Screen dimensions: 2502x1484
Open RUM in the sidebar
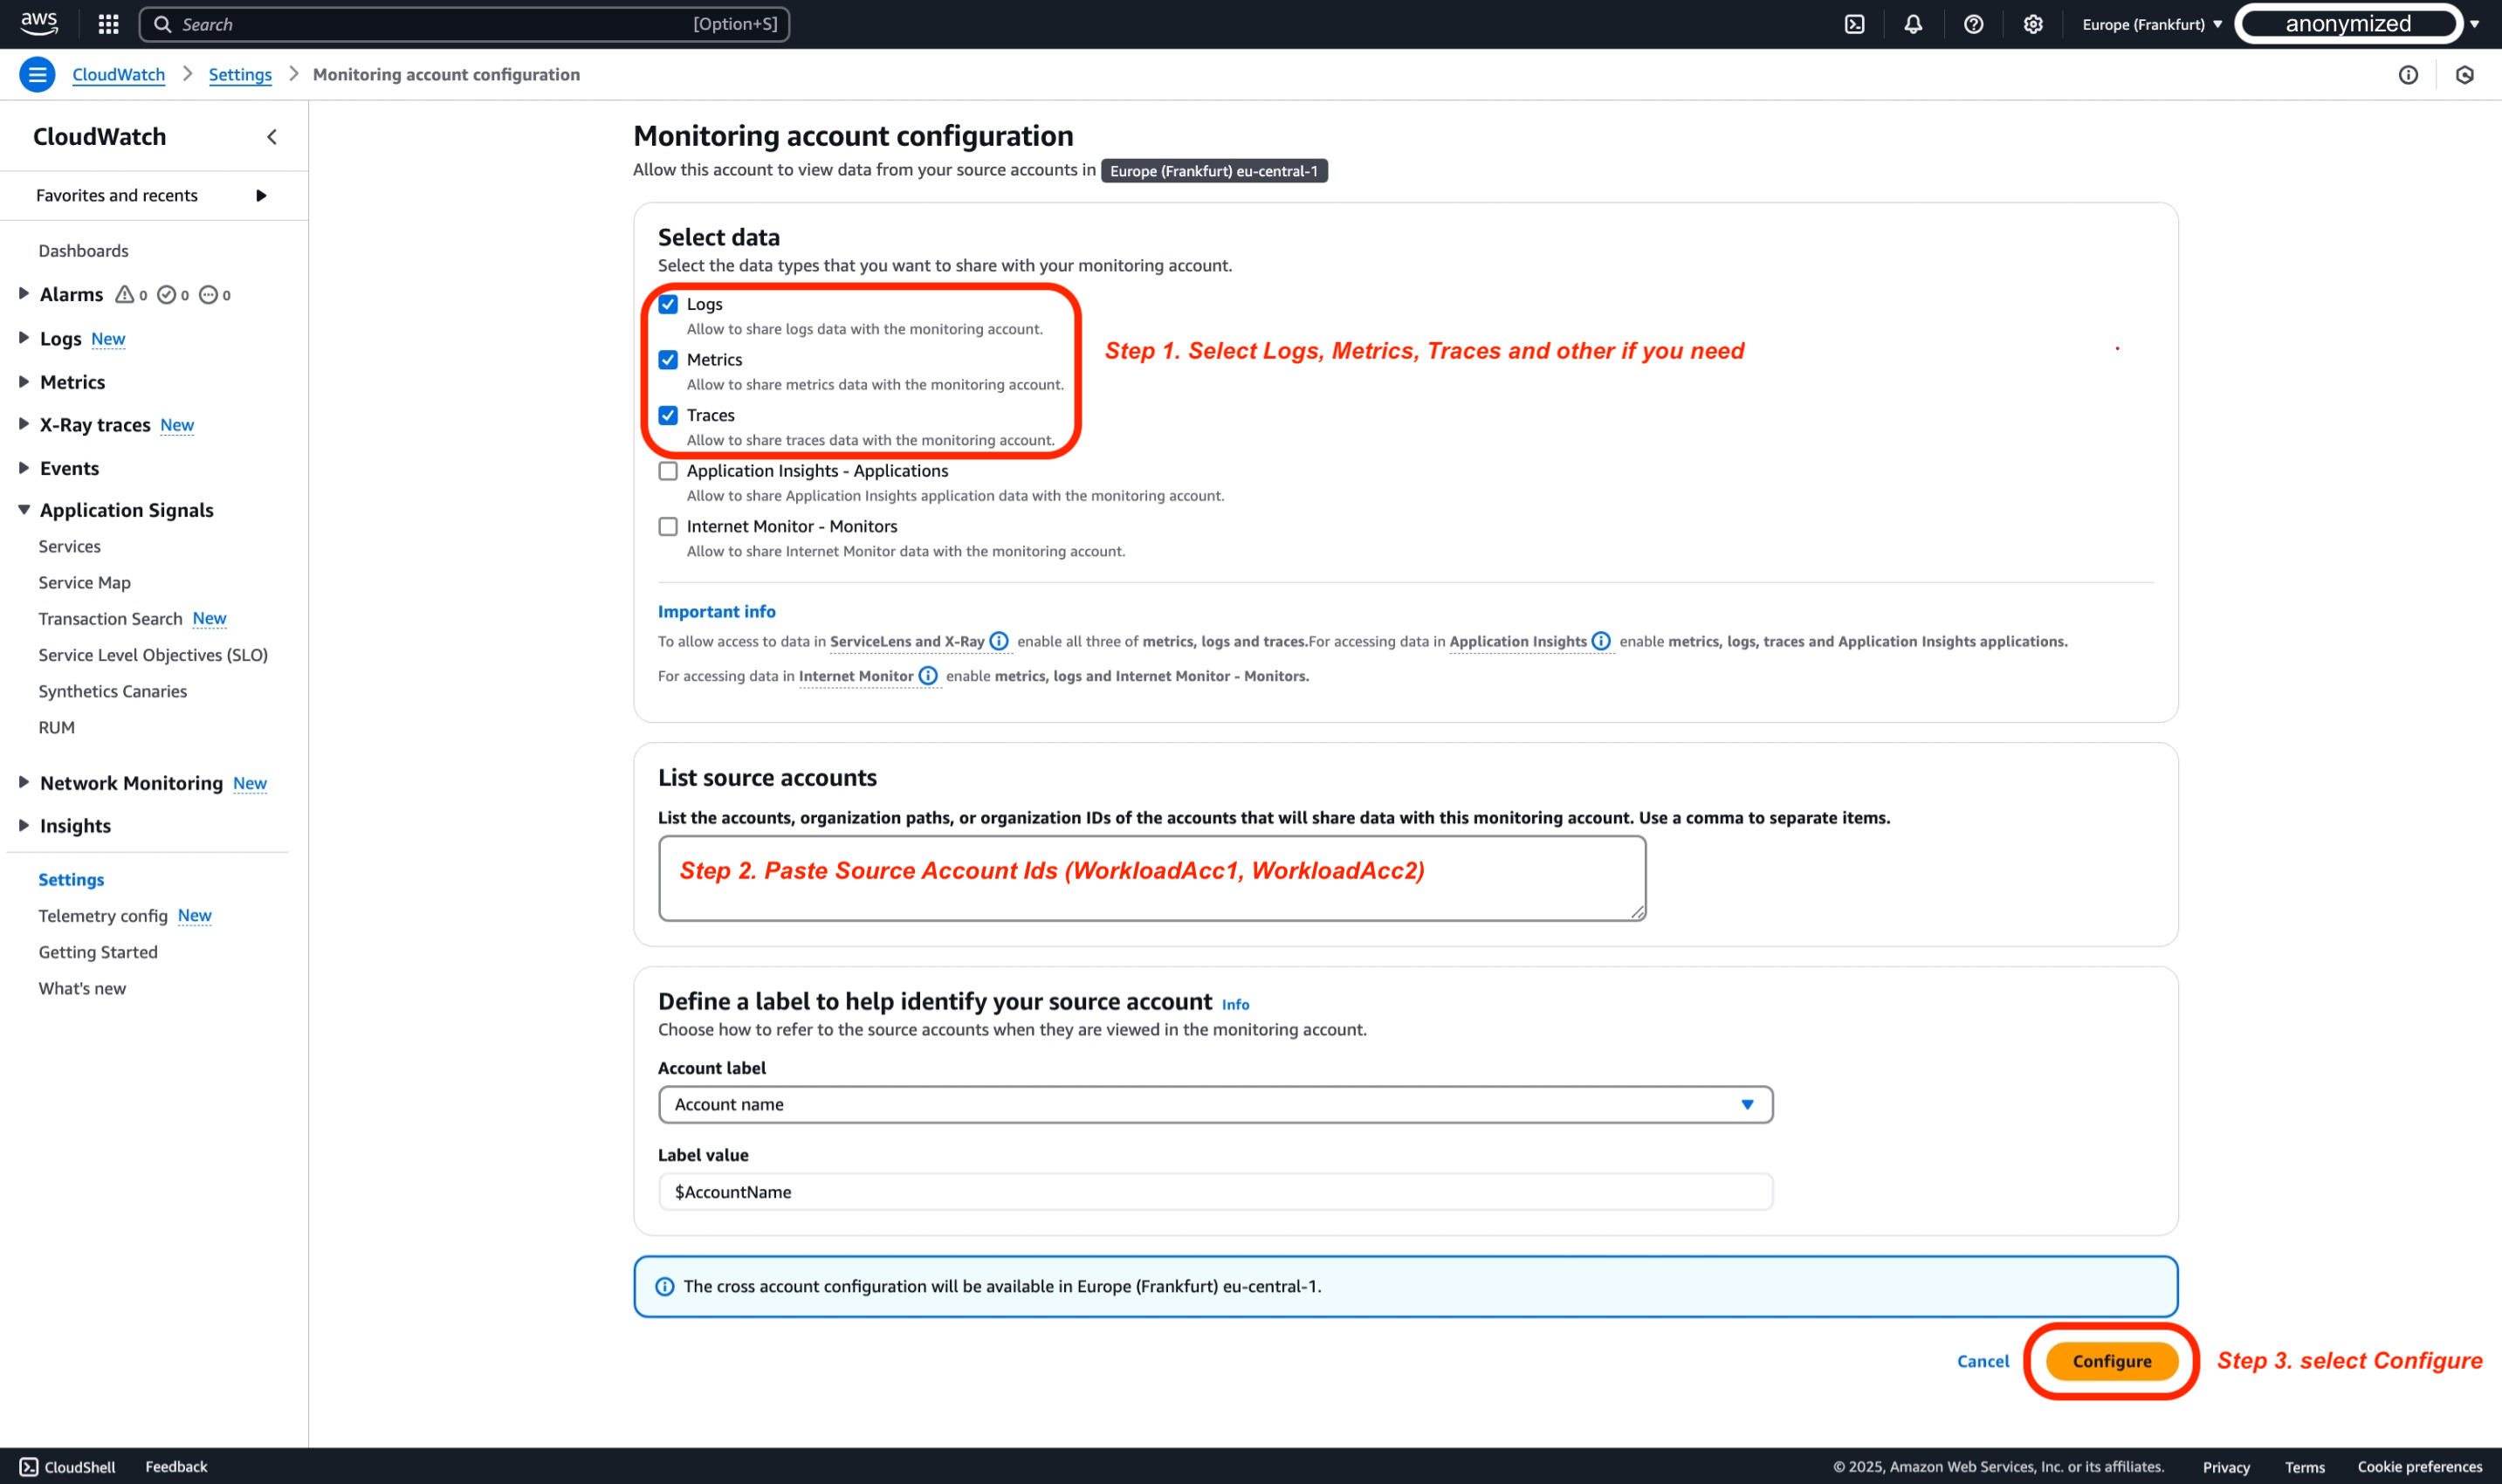(56, 727)
